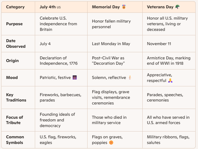Click the medal emoji beside Memorial Day

pyautogui.click(x=124, y=7)
